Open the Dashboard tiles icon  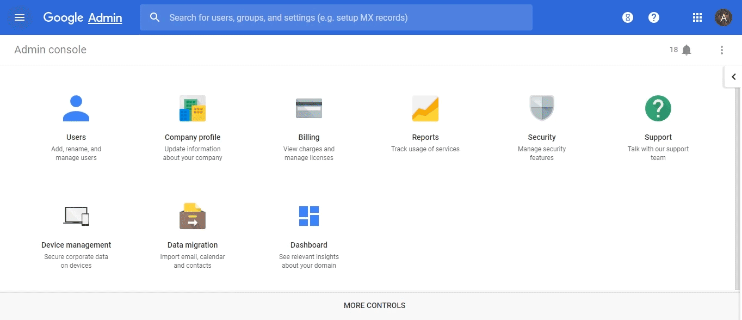(309, 216)
